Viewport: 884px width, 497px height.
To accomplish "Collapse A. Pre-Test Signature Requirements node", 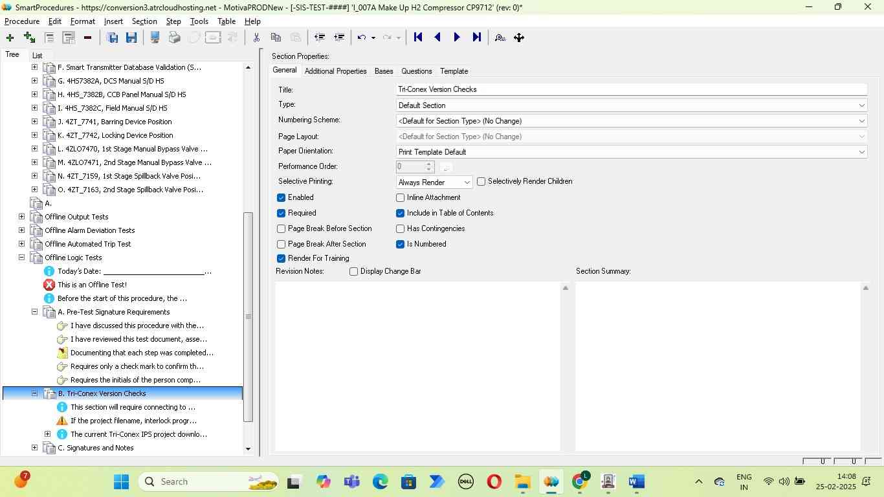I will (x=34, y=312).
